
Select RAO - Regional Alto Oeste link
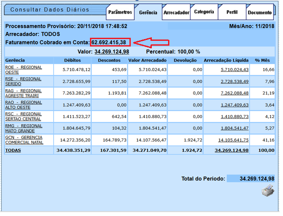click(x=23, y=105)
